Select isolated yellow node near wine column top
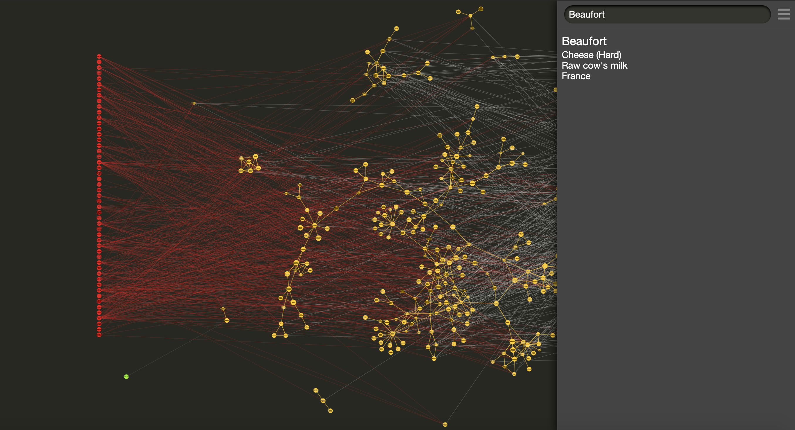This screenshot has width=795, height=430. (194, 103)
